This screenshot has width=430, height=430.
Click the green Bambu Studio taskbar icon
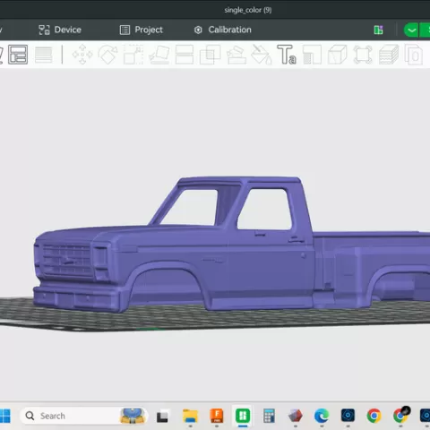tap(243, 416)
